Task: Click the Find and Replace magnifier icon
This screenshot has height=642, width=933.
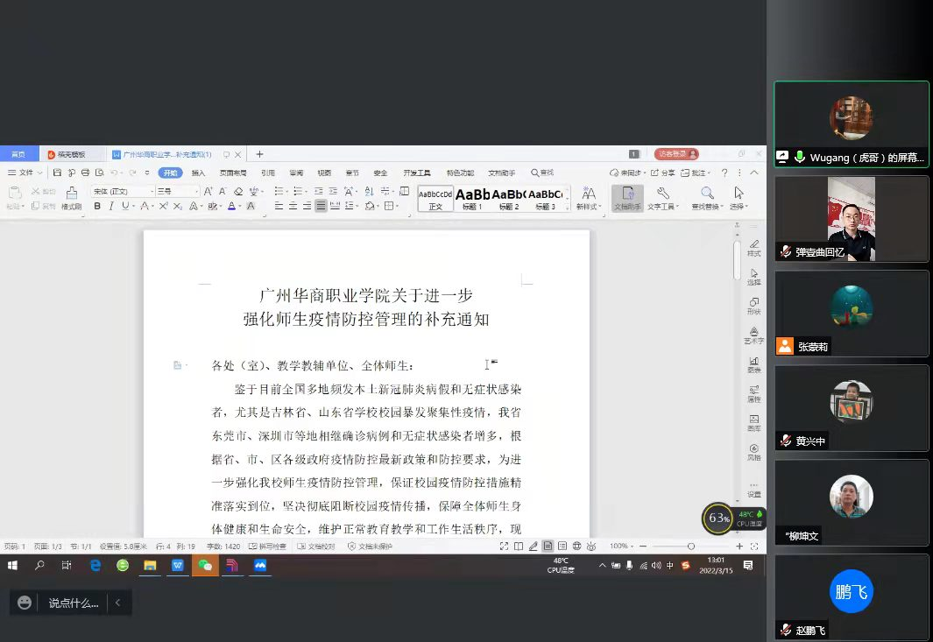Action: point(707,194)
